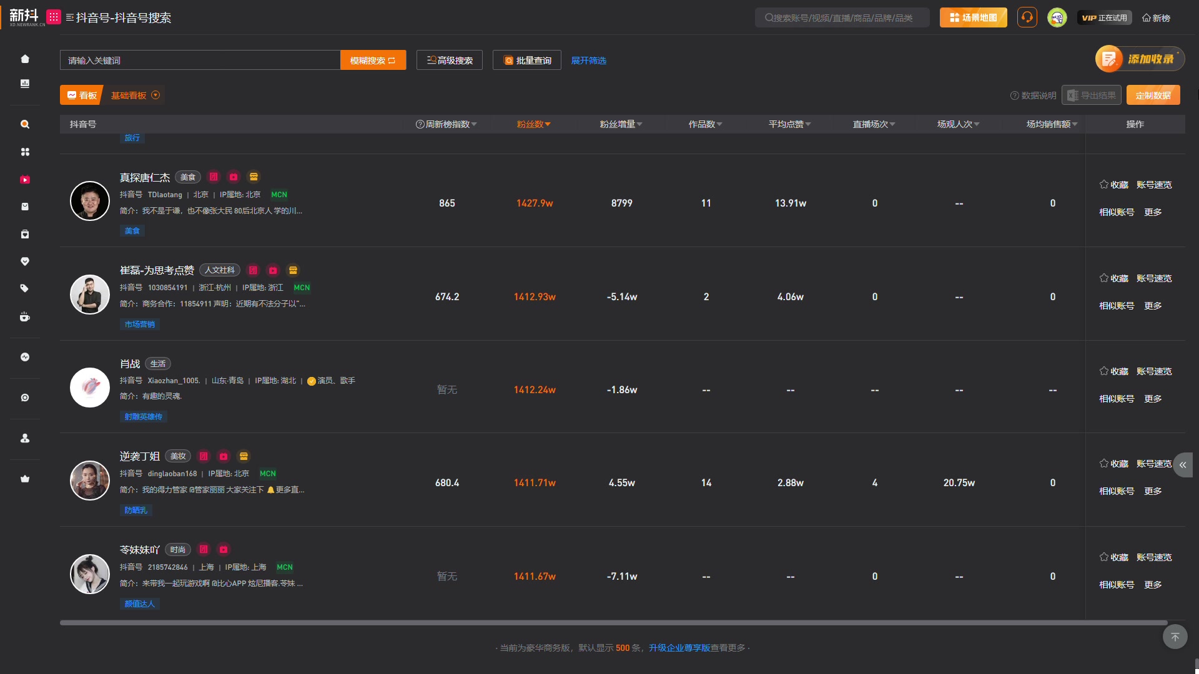Sort by 作品数 column

706,124
